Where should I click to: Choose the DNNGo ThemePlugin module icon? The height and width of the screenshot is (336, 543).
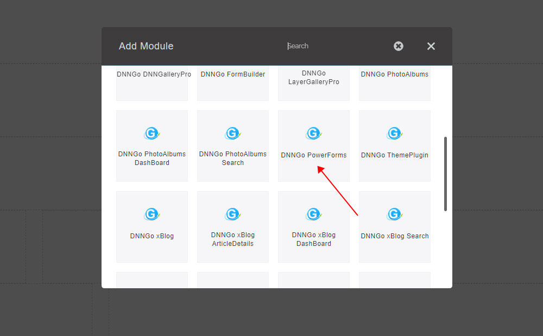pos(394,133)
